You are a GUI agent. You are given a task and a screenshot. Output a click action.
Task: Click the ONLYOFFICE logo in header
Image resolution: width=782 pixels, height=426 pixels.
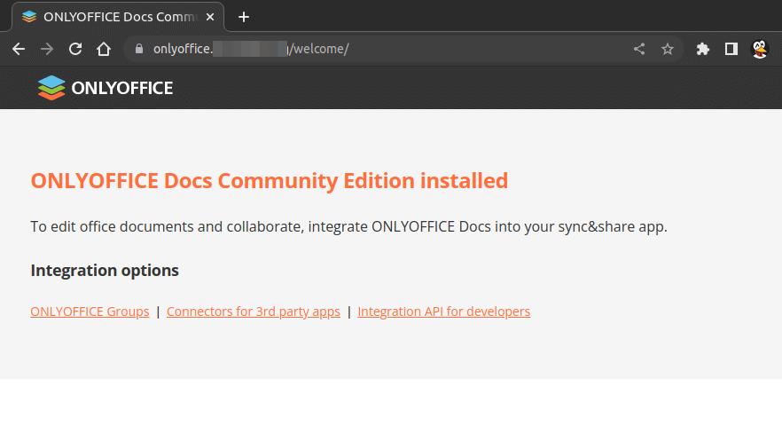pyautogui.click(x=106, y=88)
